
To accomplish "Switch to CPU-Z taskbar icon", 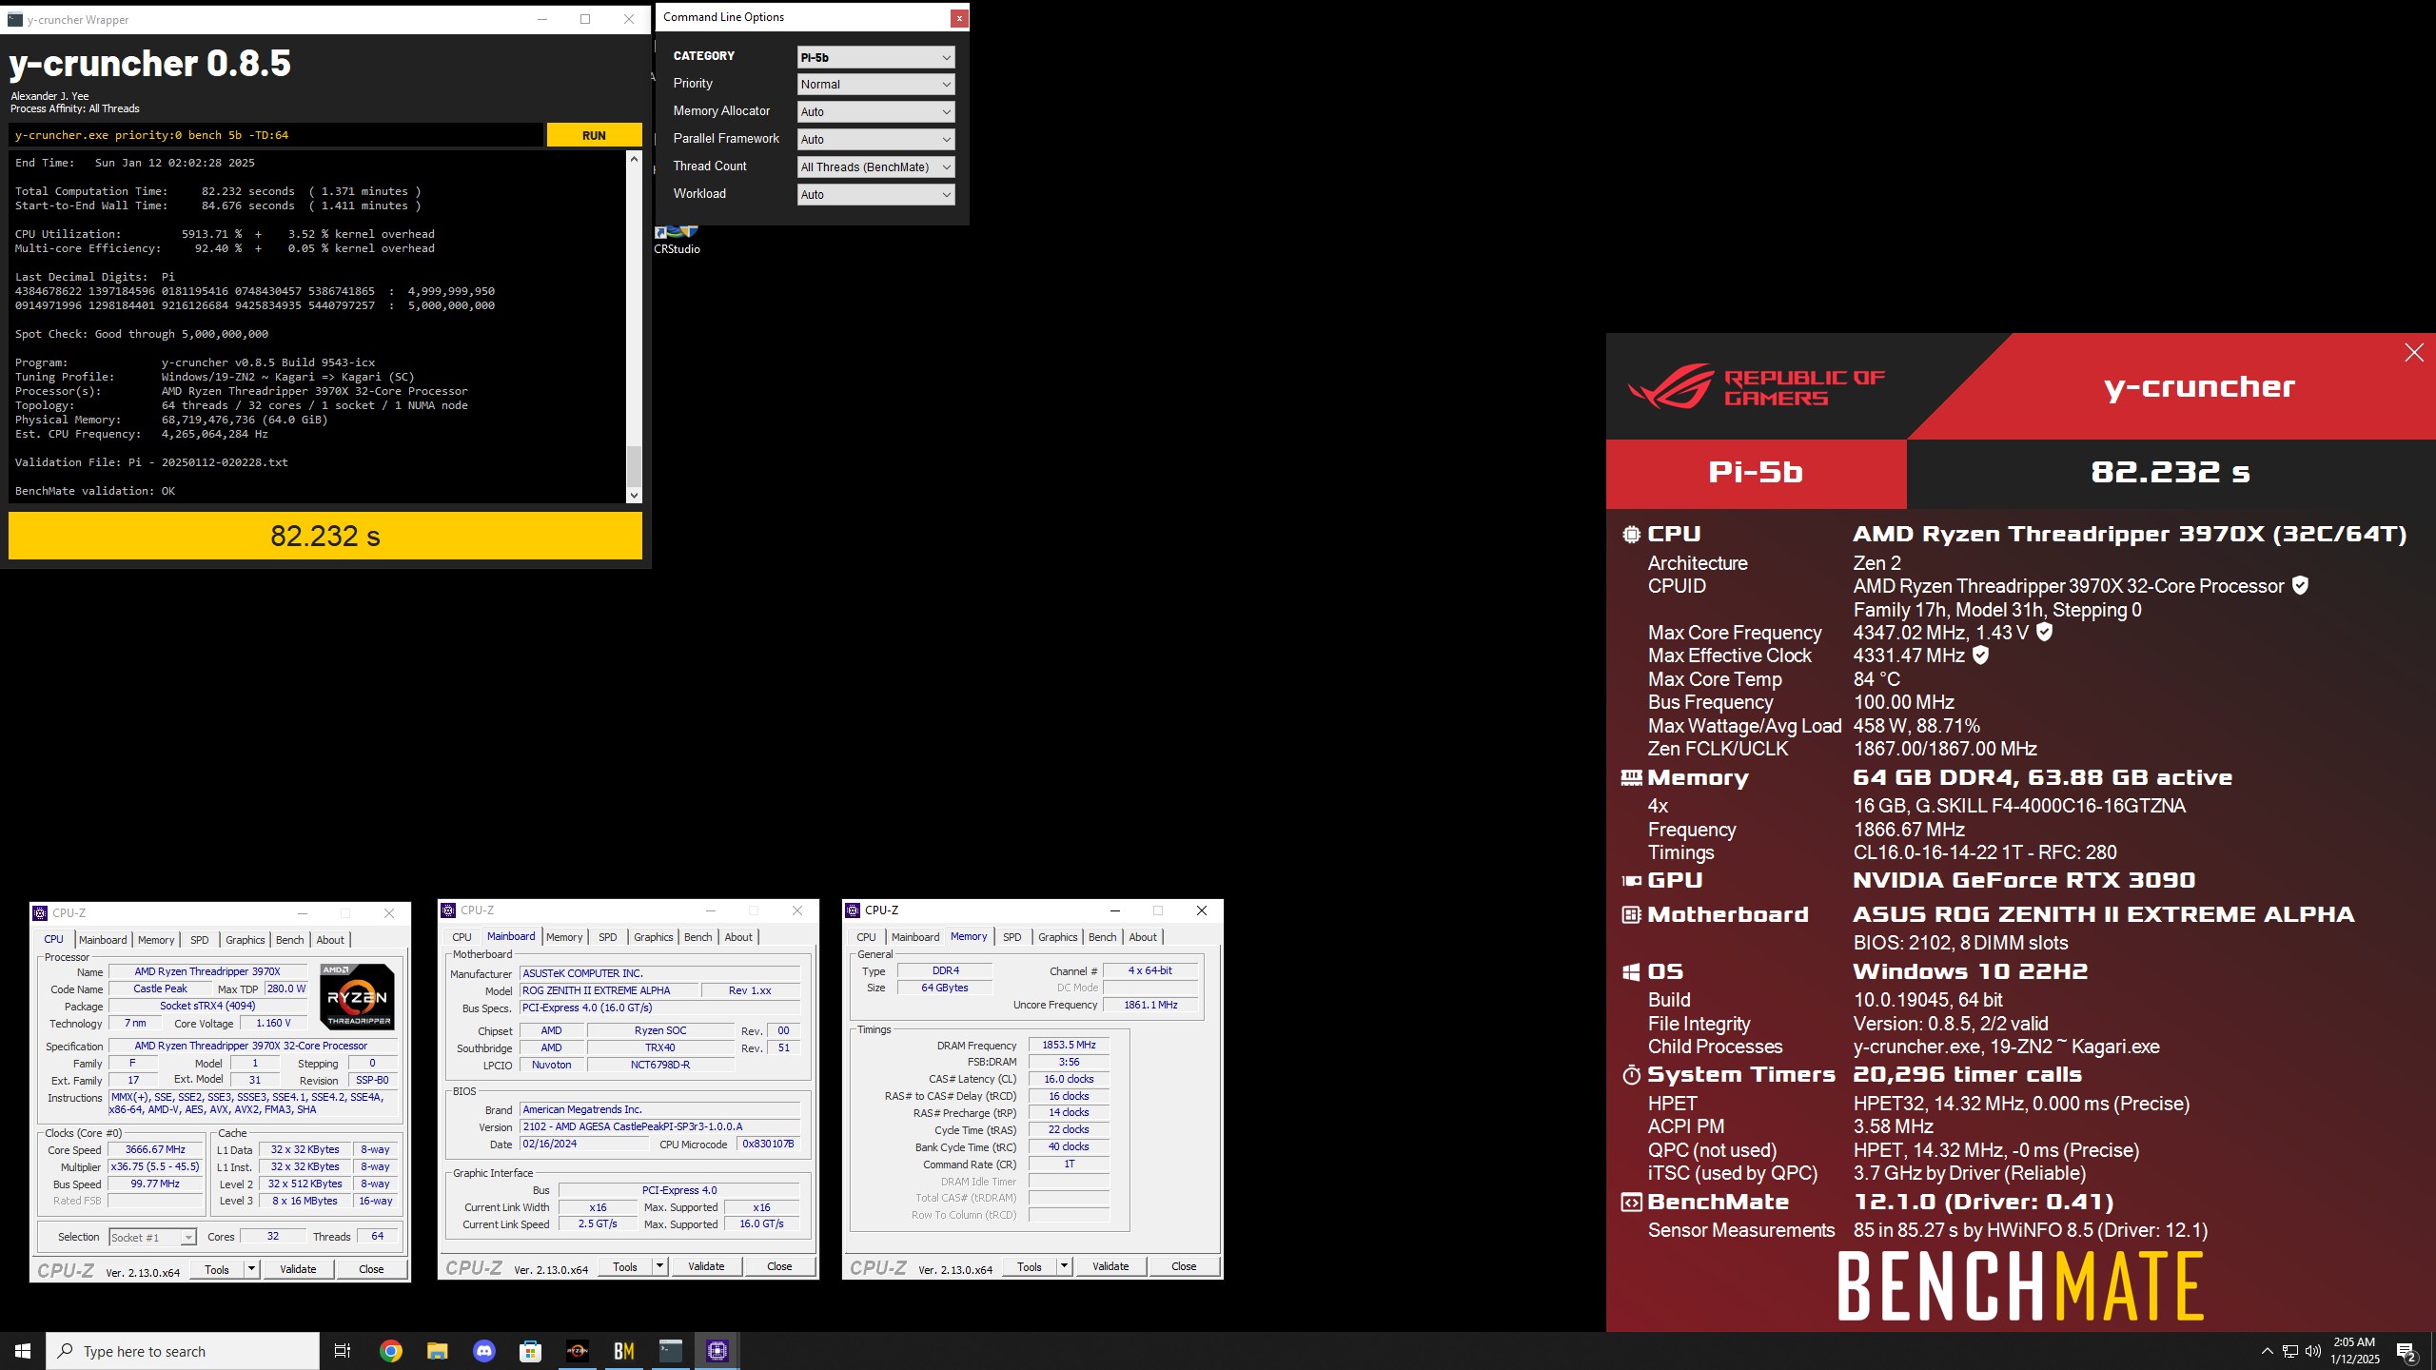I will click(x=717, y=1351).
